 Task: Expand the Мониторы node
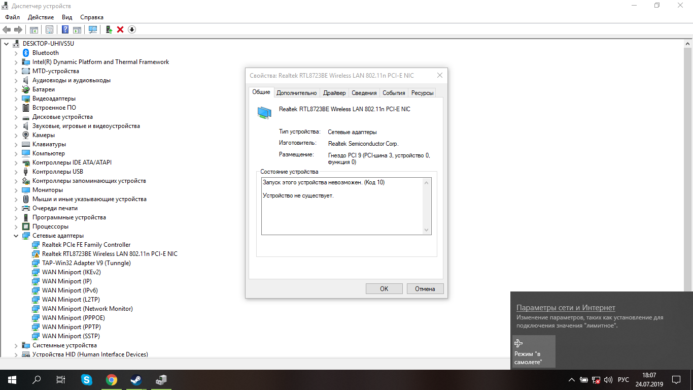click(16, 190)
